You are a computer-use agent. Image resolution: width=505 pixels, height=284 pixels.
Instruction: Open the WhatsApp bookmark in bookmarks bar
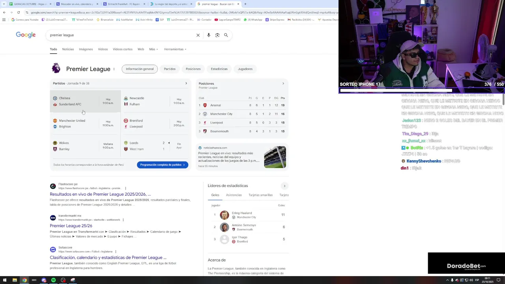[253, 19]
